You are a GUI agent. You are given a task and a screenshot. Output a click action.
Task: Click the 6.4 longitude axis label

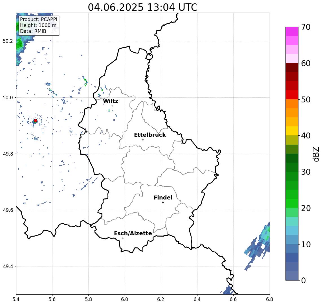(197, 299)
